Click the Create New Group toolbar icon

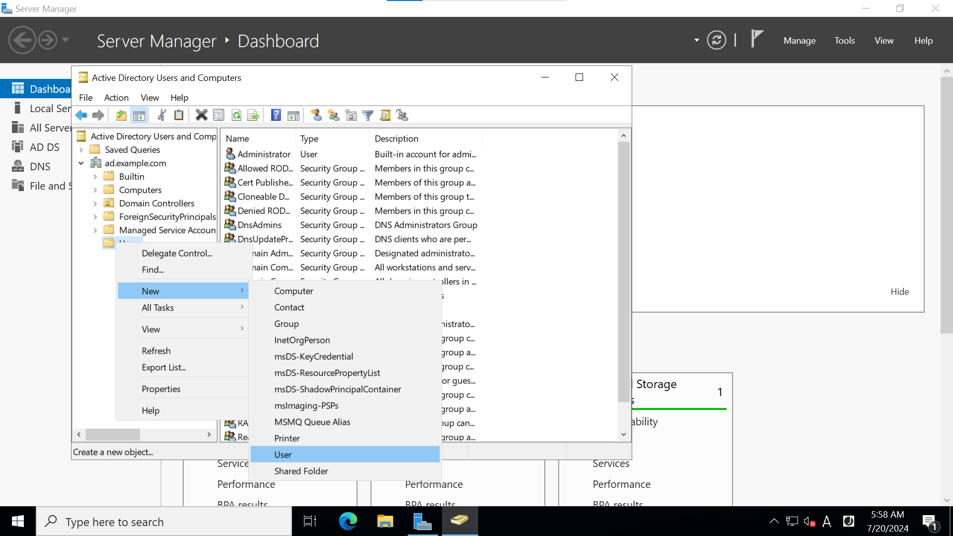pyautogui.click(x=333, y=115)
